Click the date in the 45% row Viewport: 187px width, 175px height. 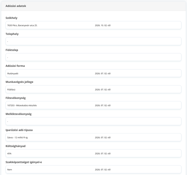point(103,154)
